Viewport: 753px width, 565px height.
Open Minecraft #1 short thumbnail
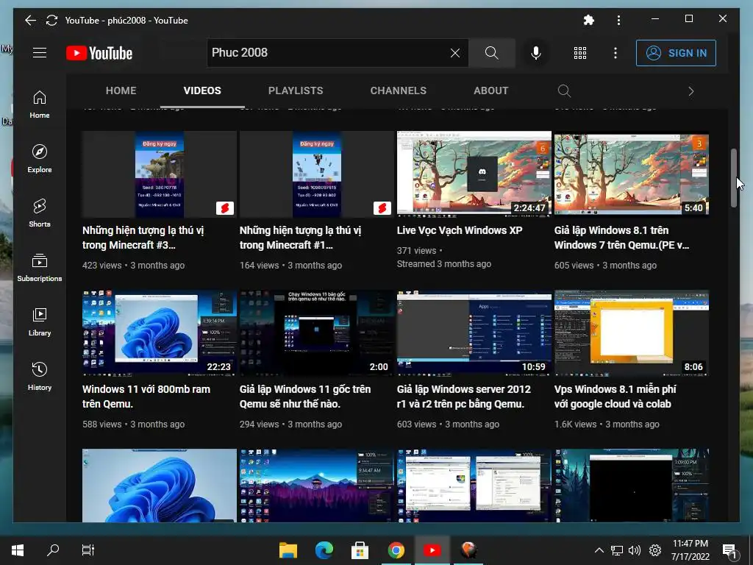pyautogui.click(x=317, y=174)
